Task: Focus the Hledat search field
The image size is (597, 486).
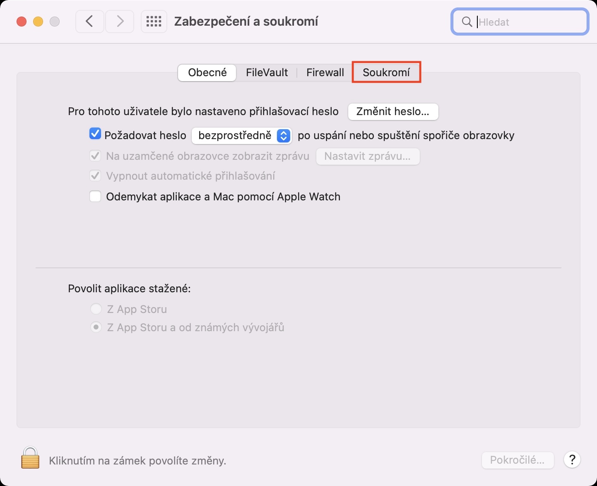Action: click(530, 22)
